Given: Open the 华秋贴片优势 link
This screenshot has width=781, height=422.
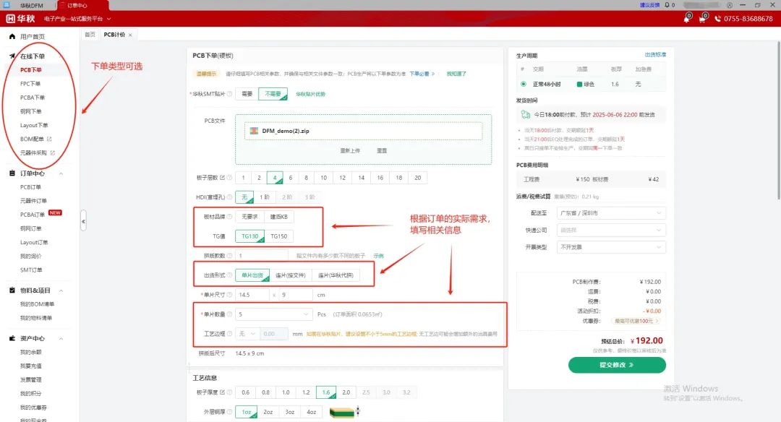Looking at the screenshot, I should (x=310, y=94).
